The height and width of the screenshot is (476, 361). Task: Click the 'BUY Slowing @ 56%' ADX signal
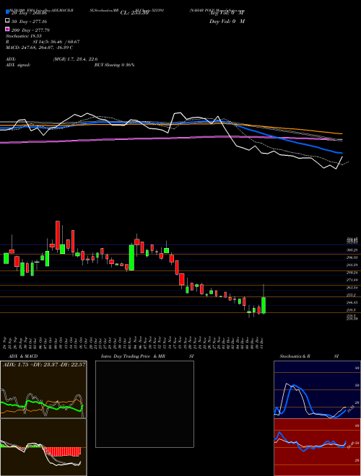[x=114, y=65]
